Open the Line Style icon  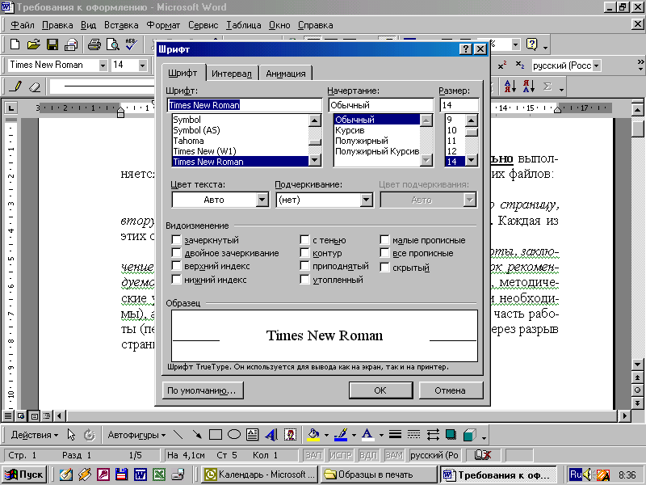395,435
